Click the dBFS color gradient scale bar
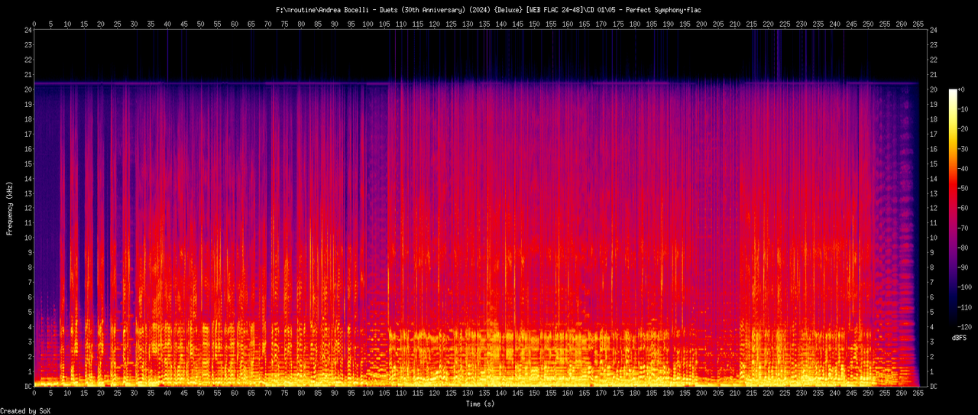The width and height of the screenshot is (978, 415). coord(953,208)
